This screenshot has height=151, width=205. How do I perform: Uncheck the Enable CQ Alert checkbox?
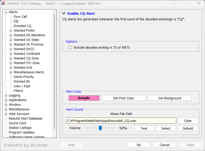[64, 13]
